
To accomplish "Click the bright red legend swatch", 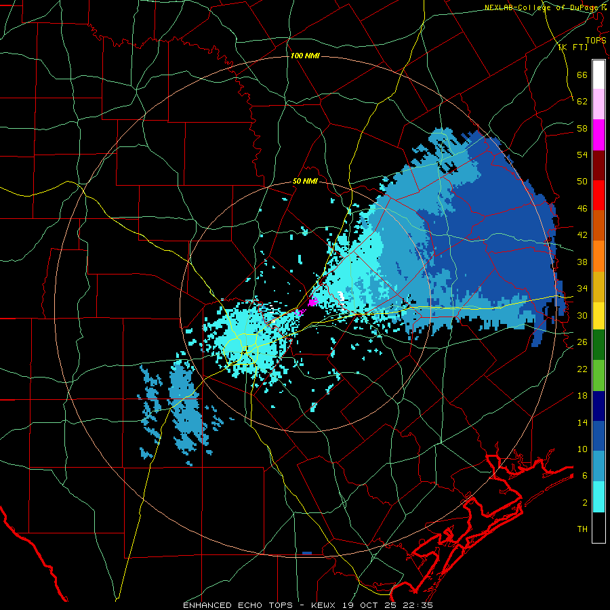I will (598, 195).
